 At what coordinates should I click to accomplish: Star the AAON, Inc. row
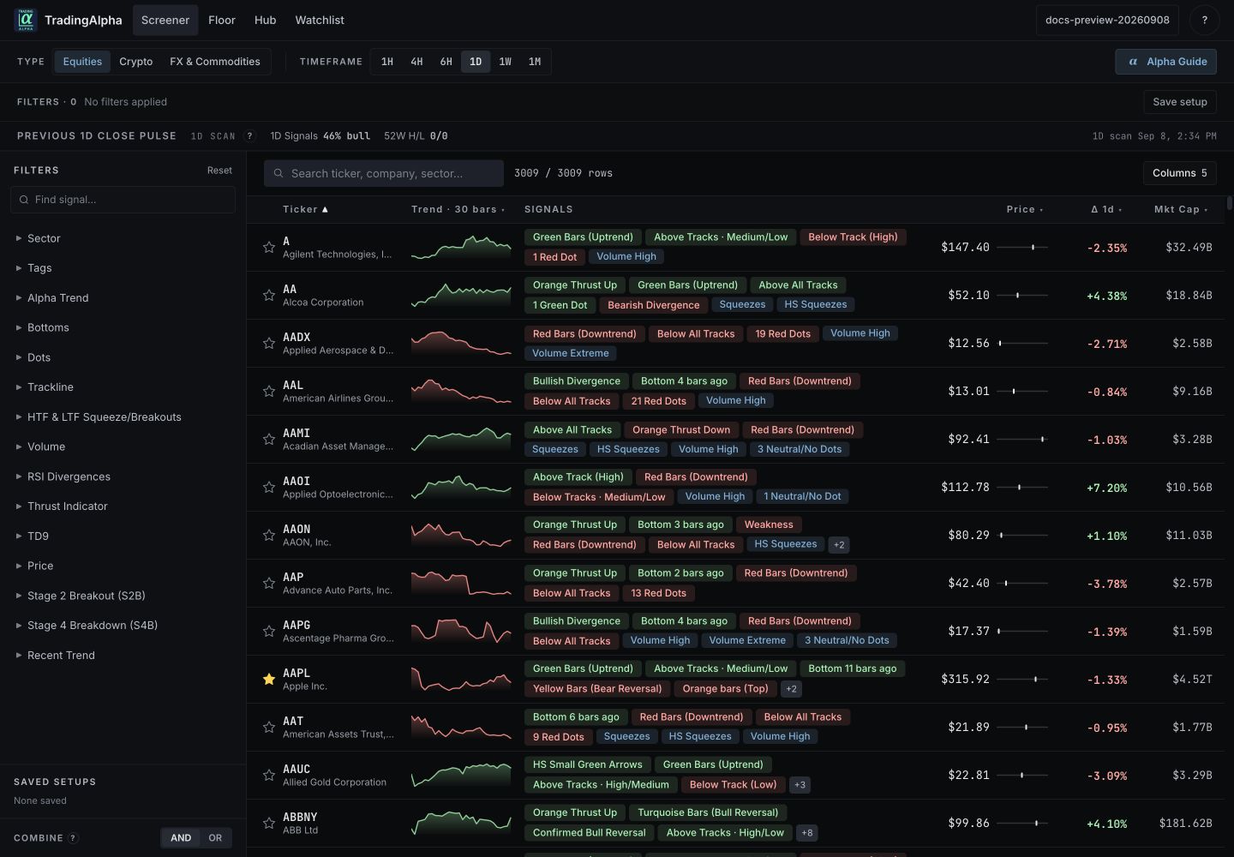(269, 536)
